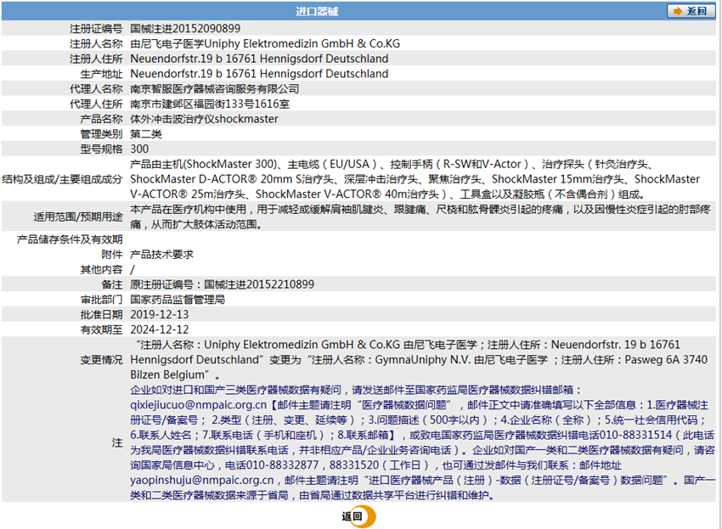Click the 代理人名称 field label

(x=96, y=89)
